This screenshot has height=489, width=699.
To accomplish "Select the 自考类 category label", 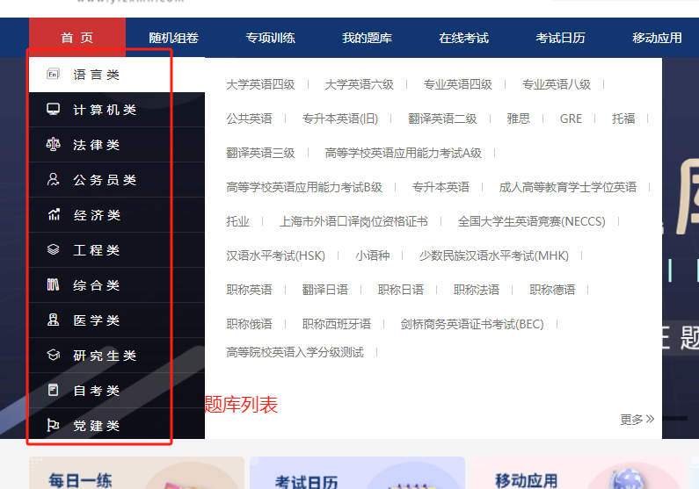I will pos(97,391).
